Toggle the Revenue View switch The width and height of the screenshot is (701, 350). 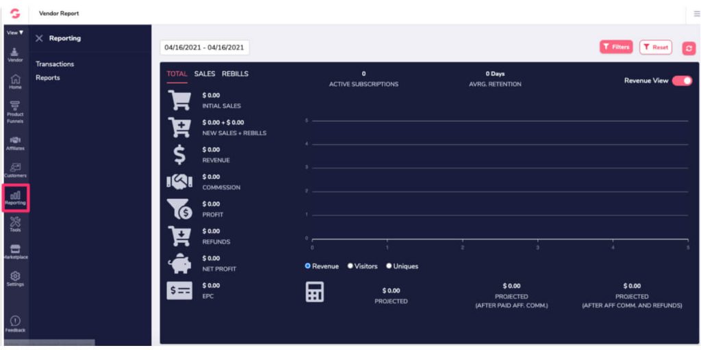682,81
